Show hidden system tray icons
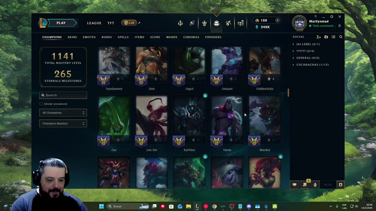The height and width of the screenshot is (211, 376). pyautogui.click(x=330, y=206)
